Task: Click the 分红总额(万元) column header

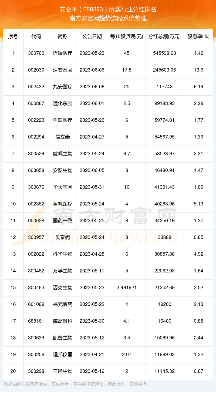Action: [x=164, y=36]
